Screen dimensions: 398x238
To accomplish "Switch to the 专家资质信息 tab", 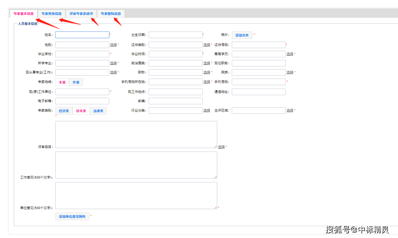I will (51, 14).
